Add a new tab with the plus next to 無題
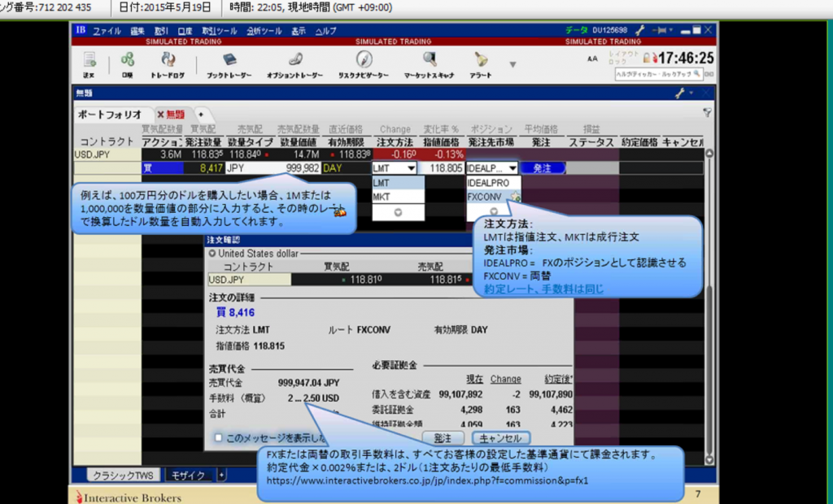The width and height of the screenshot is (833, 504). pos(201,115)
